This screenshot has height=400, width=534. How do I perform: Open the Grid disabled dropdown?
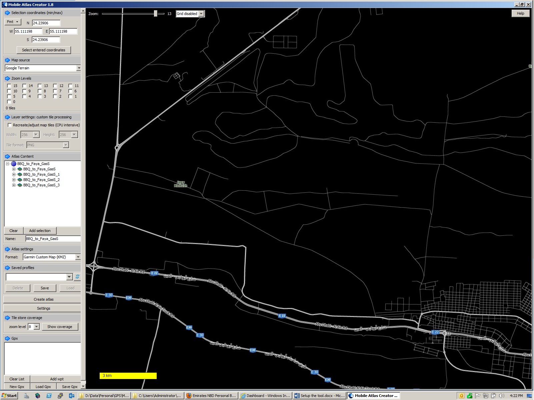click(201, 14)
